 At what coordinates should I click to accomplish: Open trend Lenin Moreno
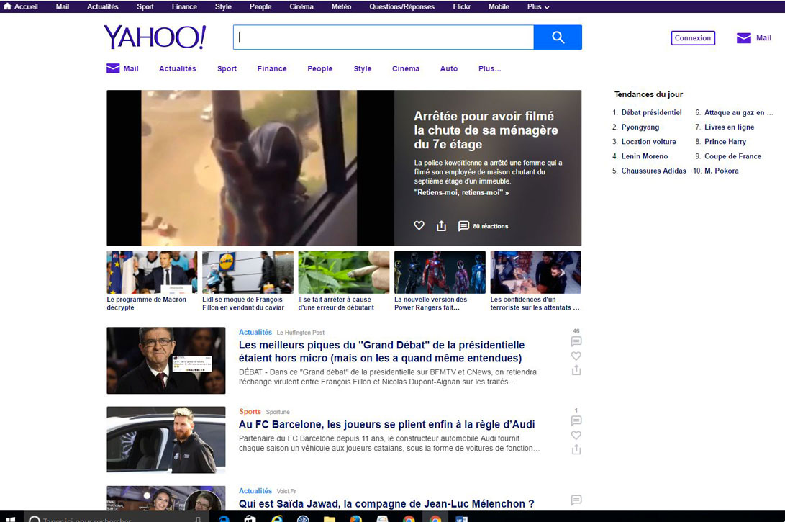point(644,156)
